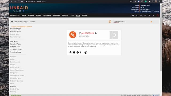Click the question mark support icon on card
This screenshot has width=171, height=96.
click(x=77, y=53)
